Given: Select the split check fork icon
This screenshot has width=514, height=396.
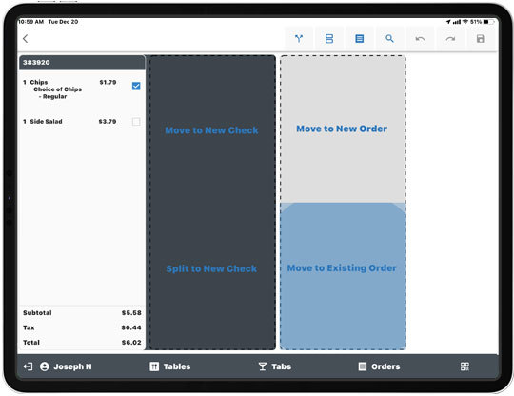Looking at the screenshot, I should (x=299, y=39).
